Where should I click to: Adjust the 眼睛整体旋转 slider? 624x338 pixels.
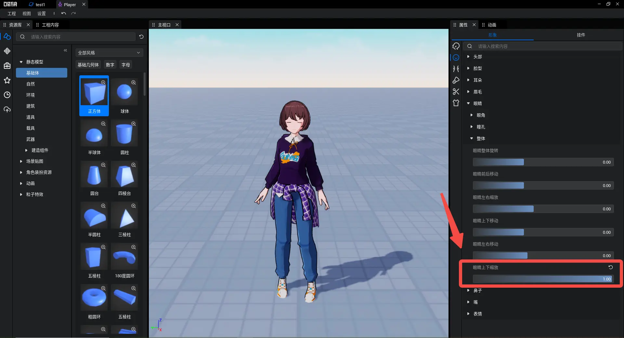coord(543,162)
